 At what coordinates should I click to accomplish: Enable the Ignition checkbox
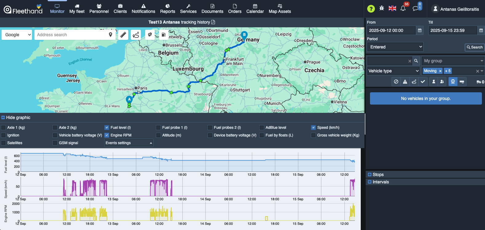4,135
